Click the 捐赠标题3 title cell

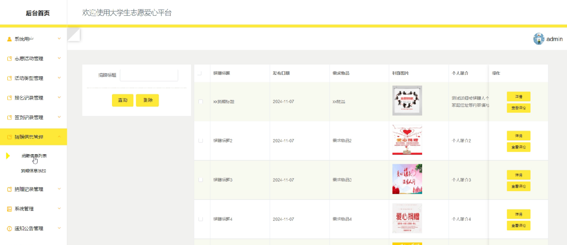point(223,180)
